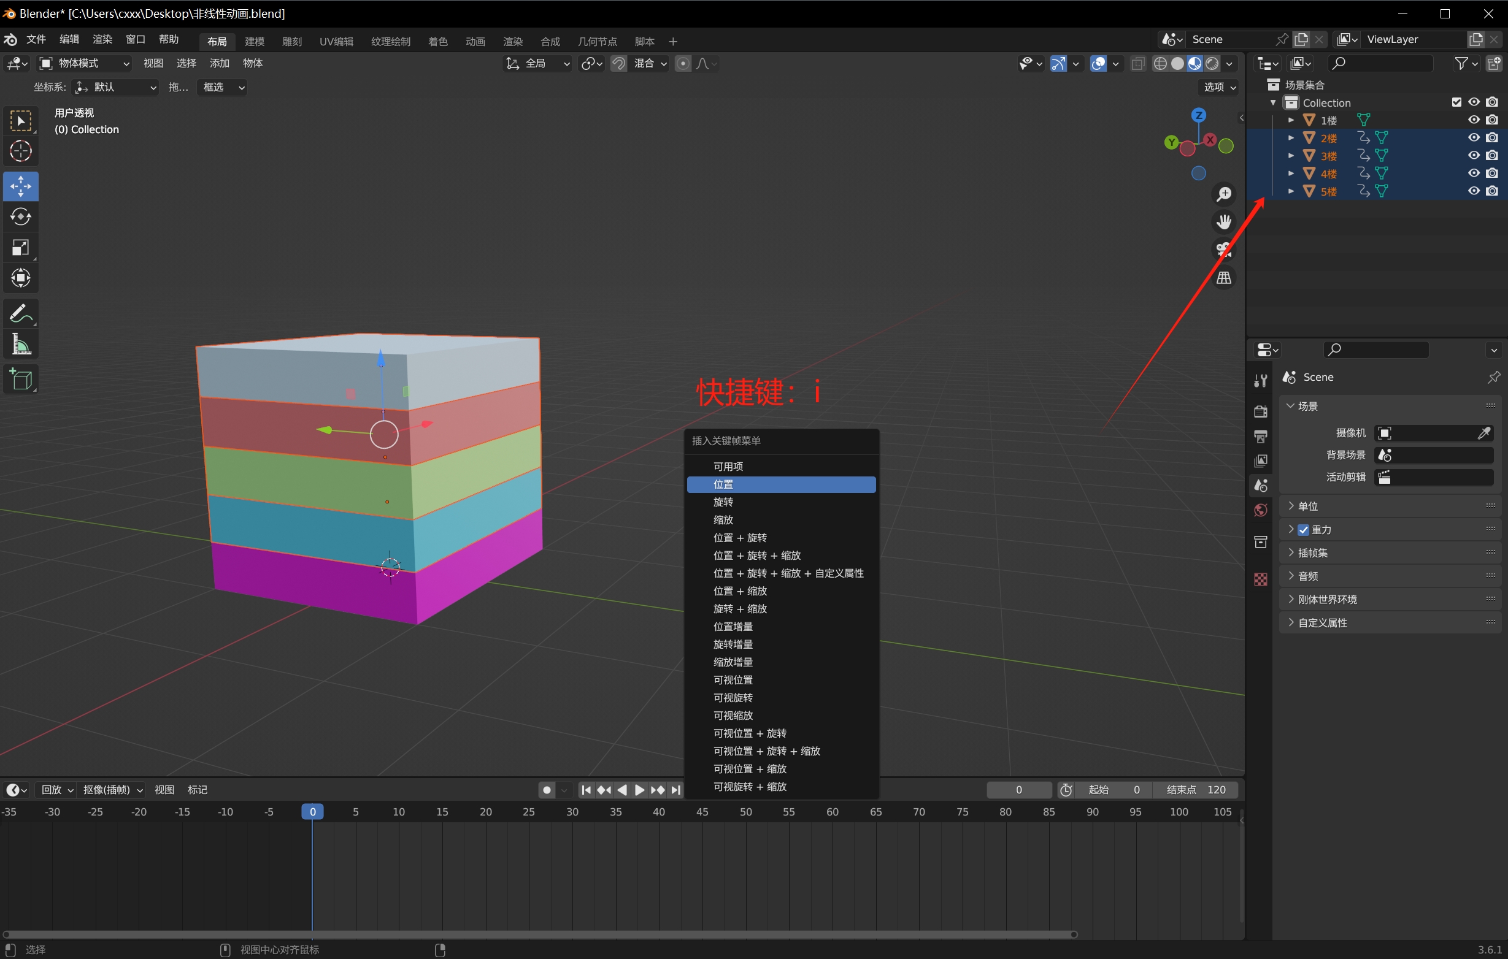Choose 旋转 from keyframe menu
The width and height of the screenshot is (1508, 959).
coord(723,502)
